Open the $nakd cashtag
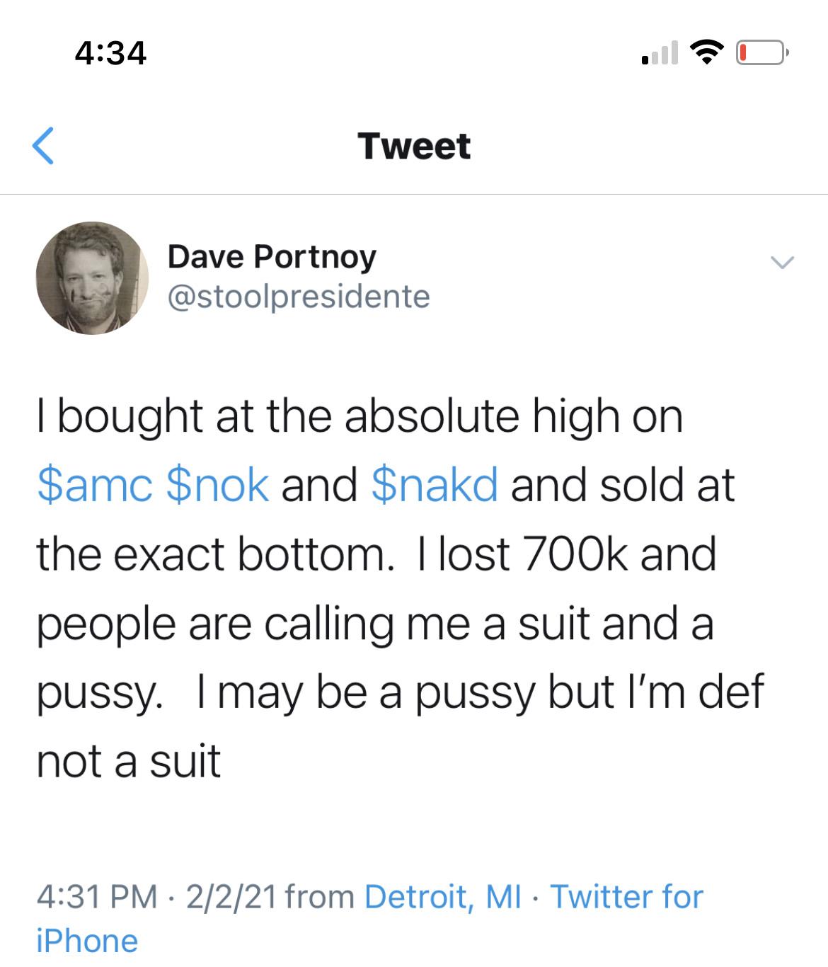 coord(434,485)
